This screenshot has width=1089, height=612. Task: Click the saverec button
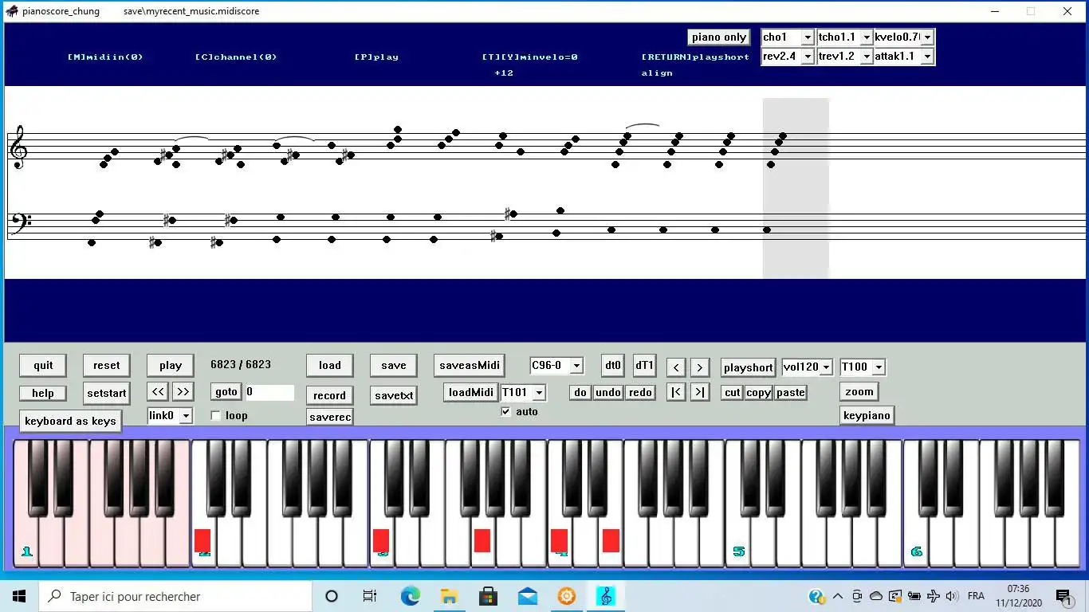[x=329, y=417]
